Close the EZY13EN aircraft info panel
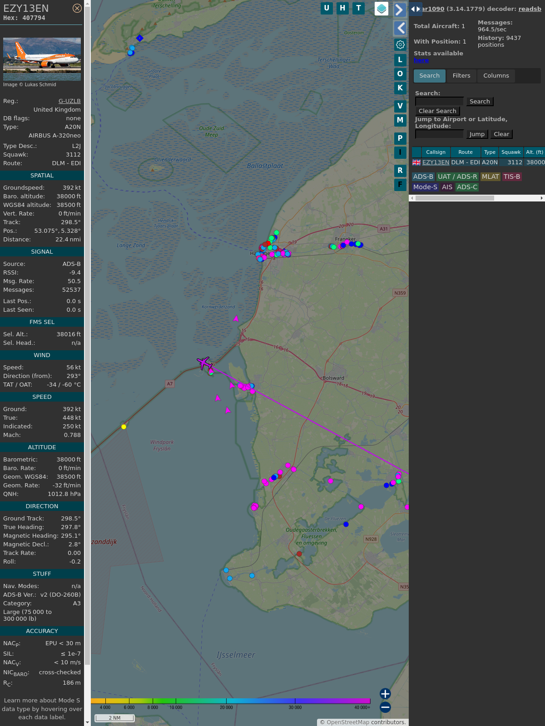 point(77,8)
